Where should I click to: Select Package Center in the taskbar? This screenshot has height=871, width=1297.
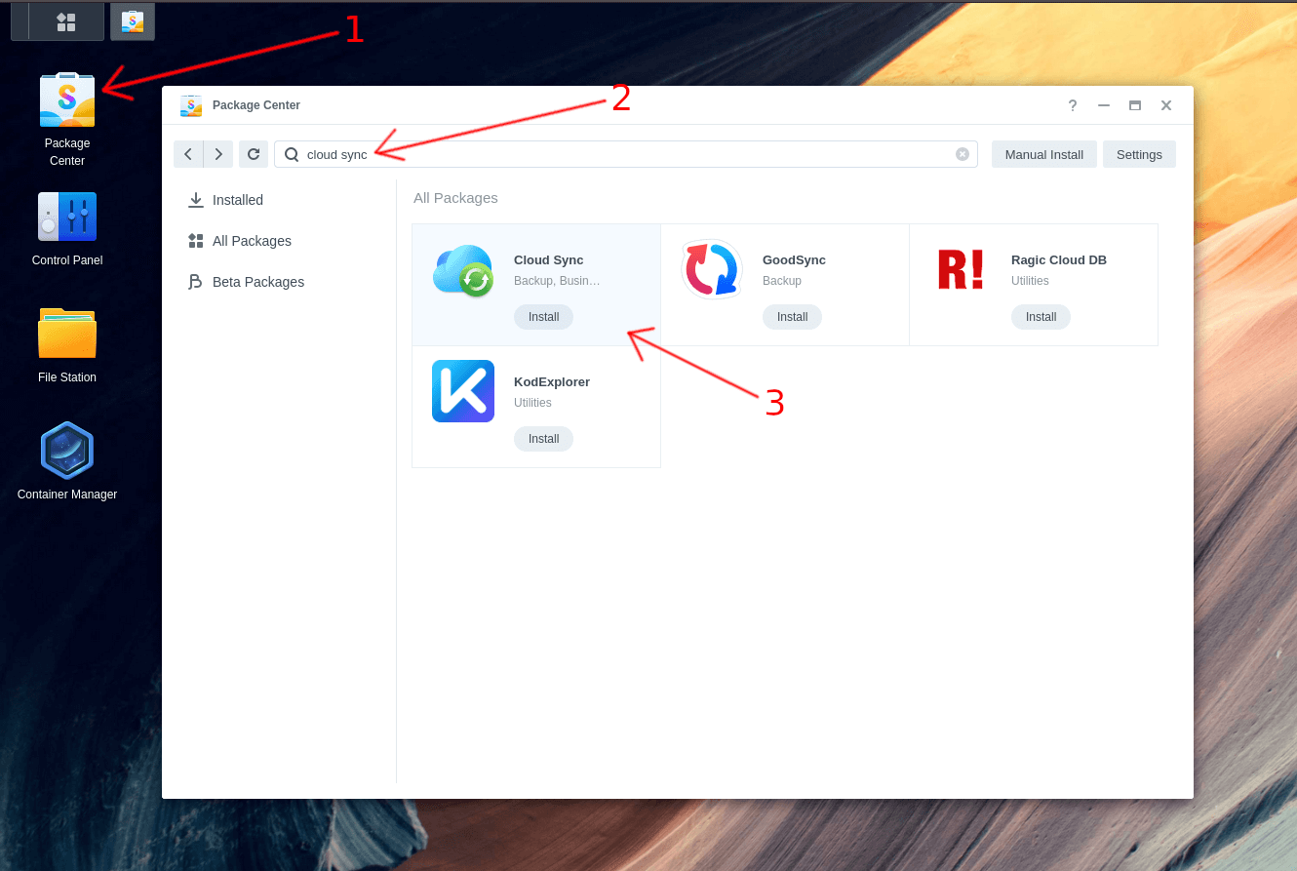pyautogui.click(x=133, y=21)
